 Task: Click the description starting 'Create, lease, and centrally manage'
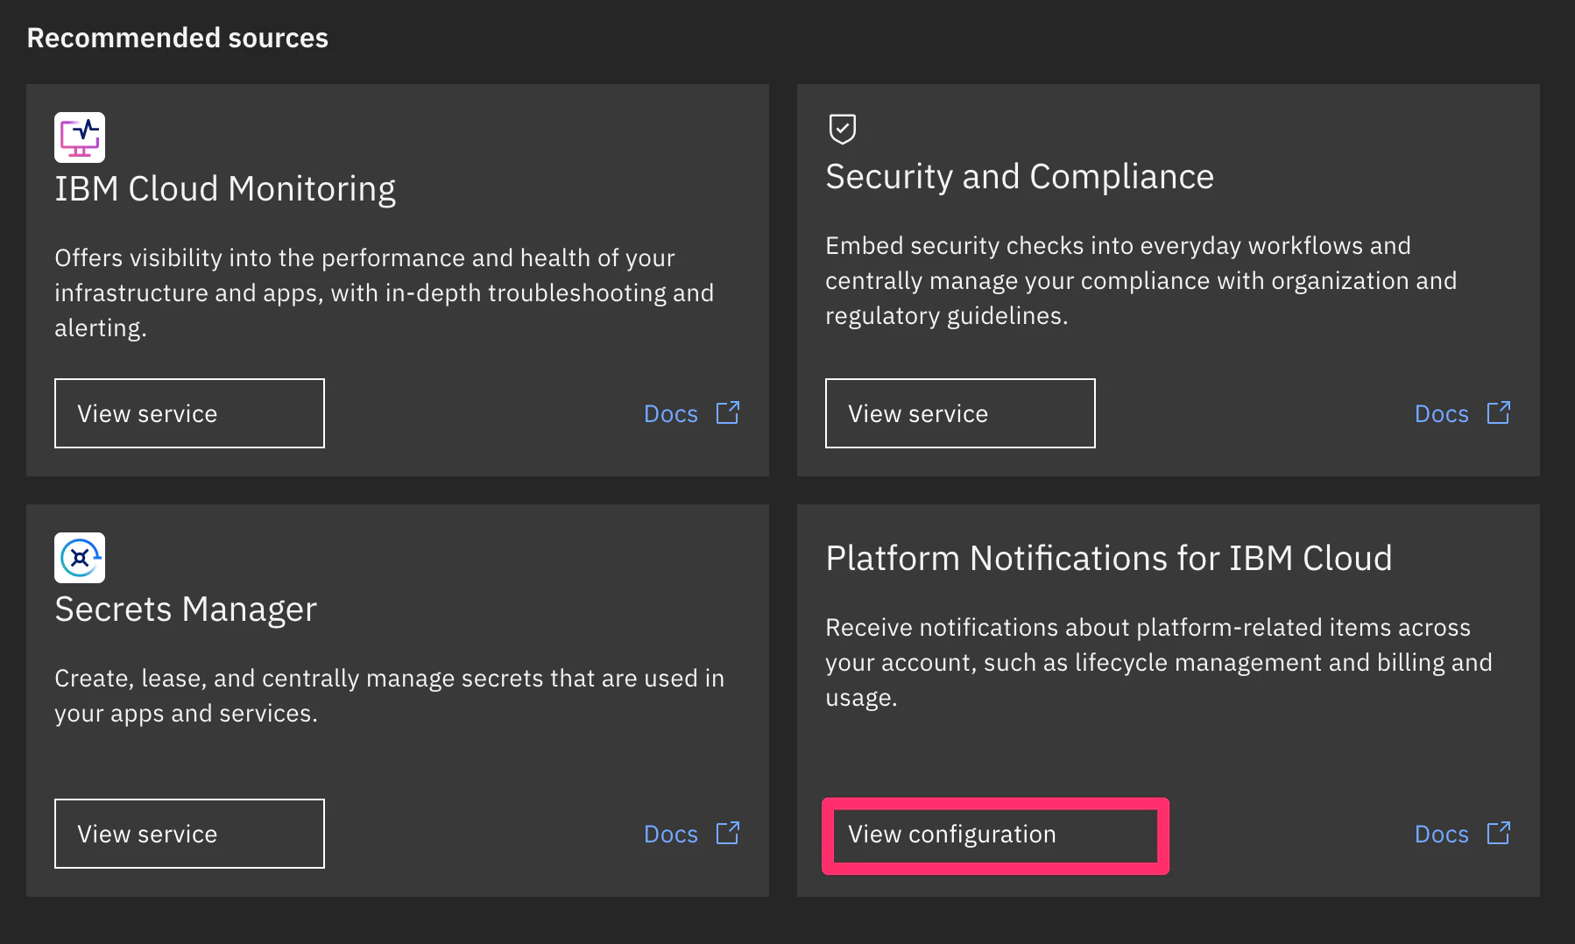(390, 695)
